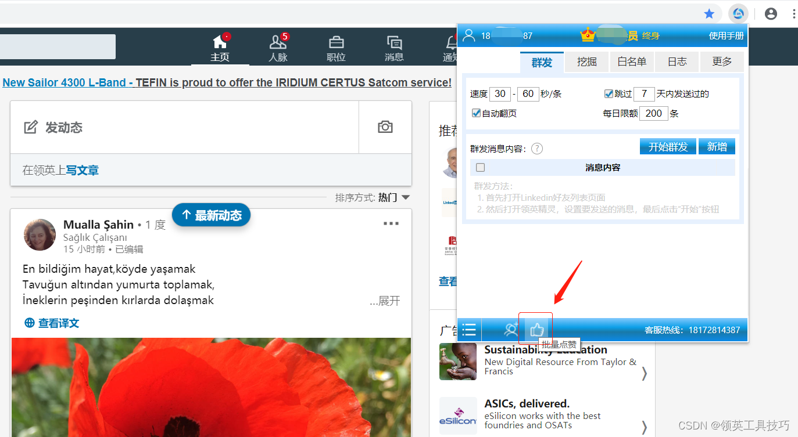The width and height of the screenshot is (798, 437).
Task: Open the ASICs, delivered ad chevron
Action: (644, 428)
